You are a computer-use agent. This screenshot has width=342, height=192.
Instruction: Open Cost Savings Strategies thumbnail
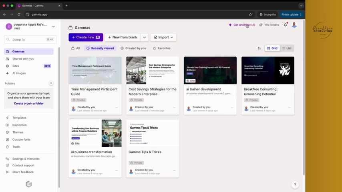153,70
